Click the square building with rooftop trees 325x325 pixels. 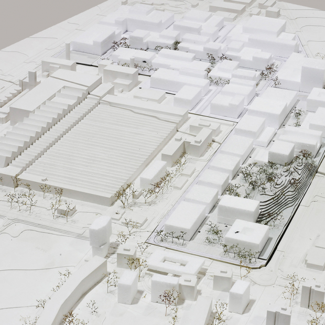pyautogui.click(x=246, y=236)
